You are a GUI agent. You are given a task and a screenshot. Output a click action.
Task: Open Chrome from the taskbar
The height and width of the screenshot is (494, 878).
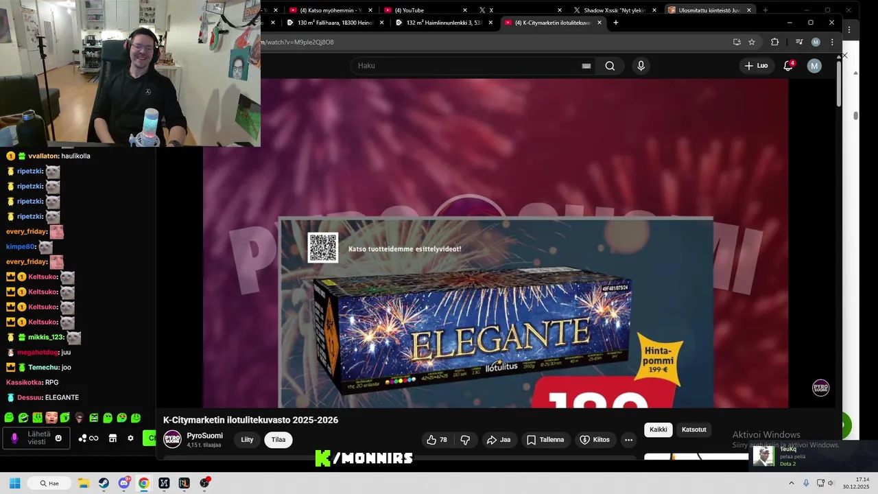point(143,483)
